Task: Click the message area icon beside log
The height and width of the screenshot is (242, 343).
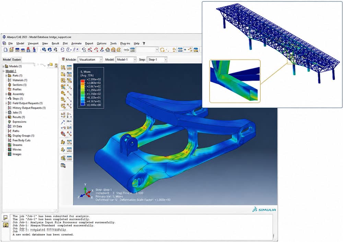Action: 5,218
